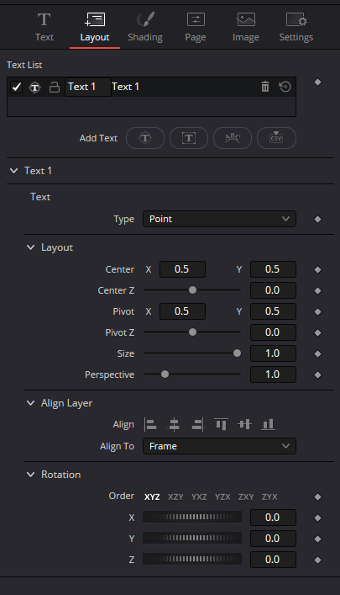Click the Pivot Z value field
Viewport: 340px width, 595px height.
tap(273, 332)
